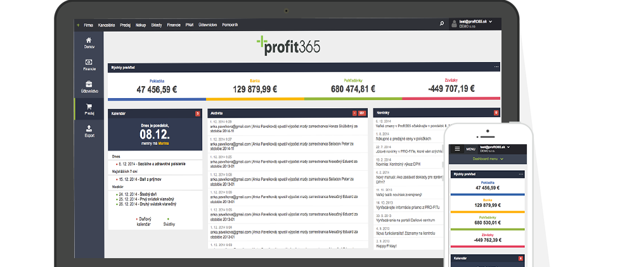
Task: Open the news item Vyhľadávanie na portáli Daňové centrum
Action: [406, 220]
